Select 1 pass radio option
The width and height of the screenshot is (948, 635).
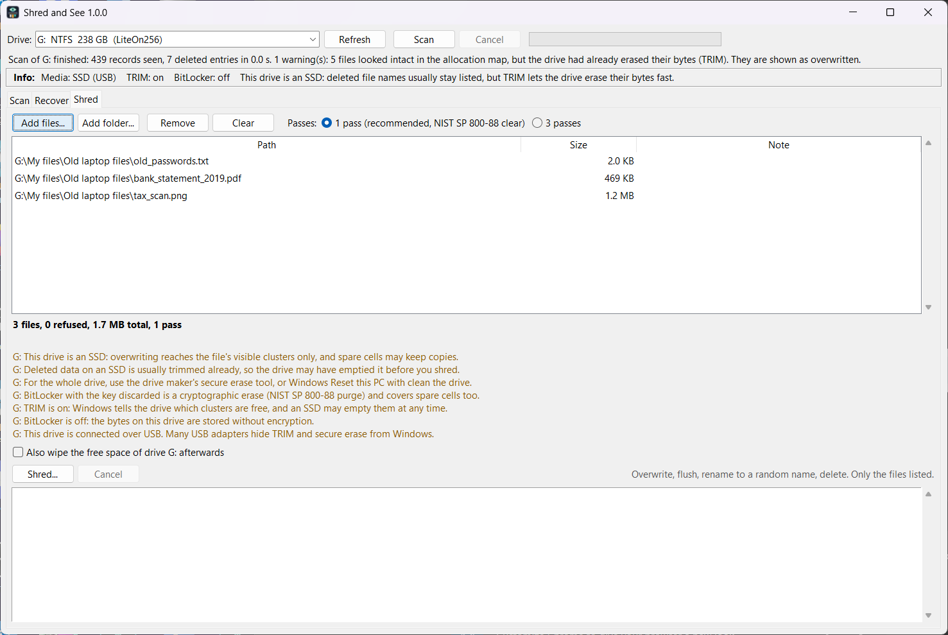(x=327, y=123)
